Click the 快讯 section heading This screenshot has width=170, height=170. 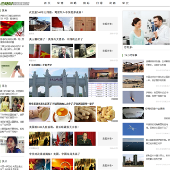pyautogui.click(x=5, y=161)
